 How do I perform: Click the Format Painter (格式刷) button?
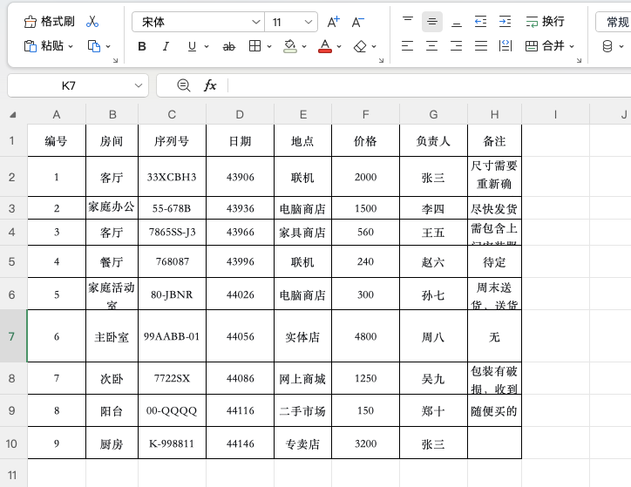[x=49, y=22]
